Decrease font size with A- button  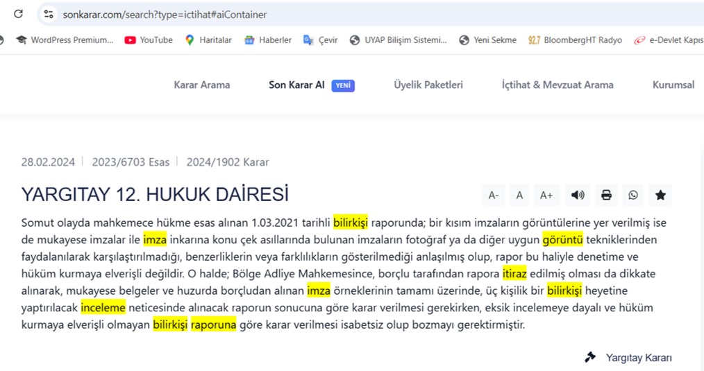coord(493,196)
